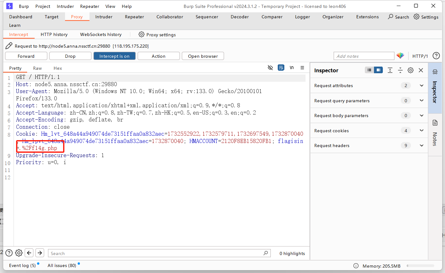Click the search help question mark icon
Viewport: 445px width, 273px height.
(x=9, y=253)
